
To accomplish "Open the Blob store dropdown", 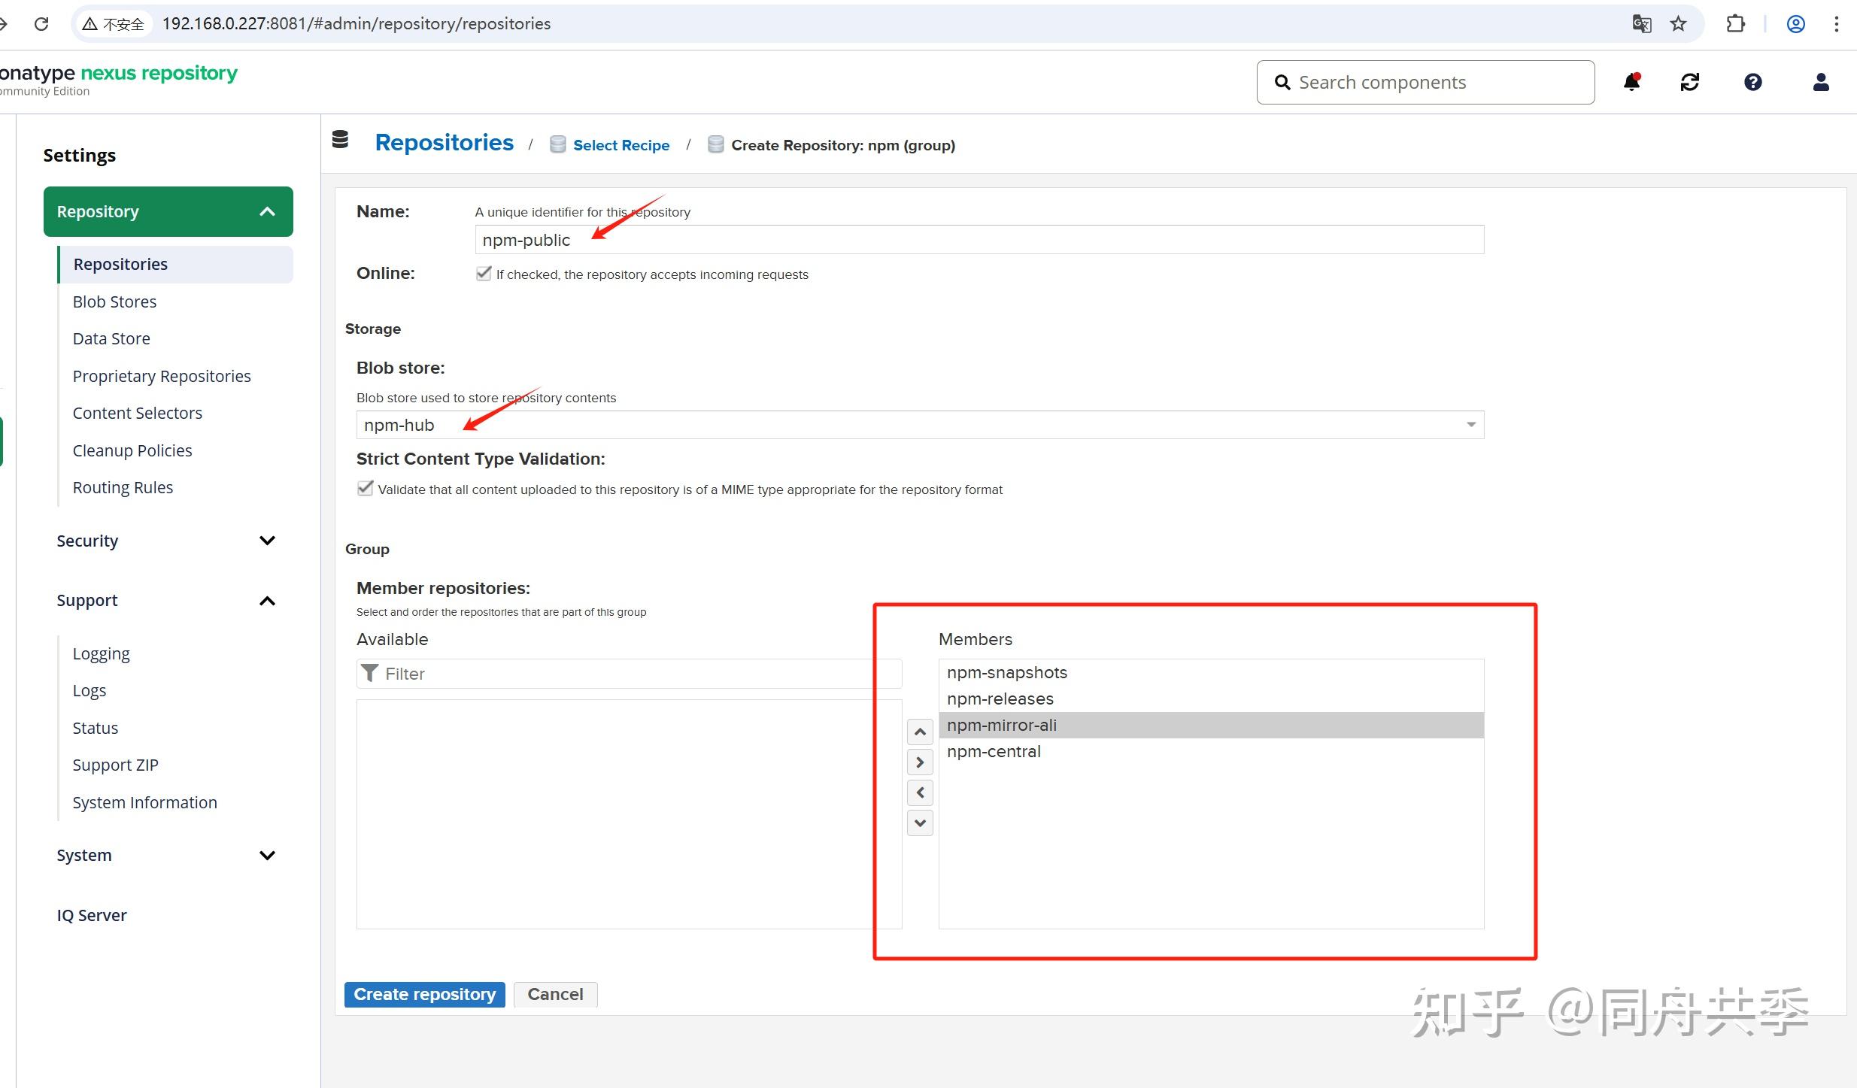I will [920, 425].
